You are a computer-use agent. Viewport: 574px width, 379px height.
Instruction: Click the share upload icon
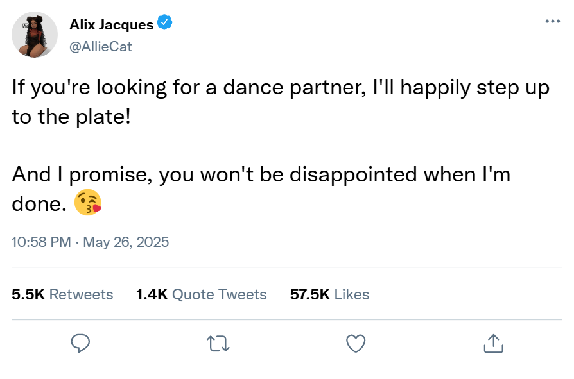tap(492, 343)
